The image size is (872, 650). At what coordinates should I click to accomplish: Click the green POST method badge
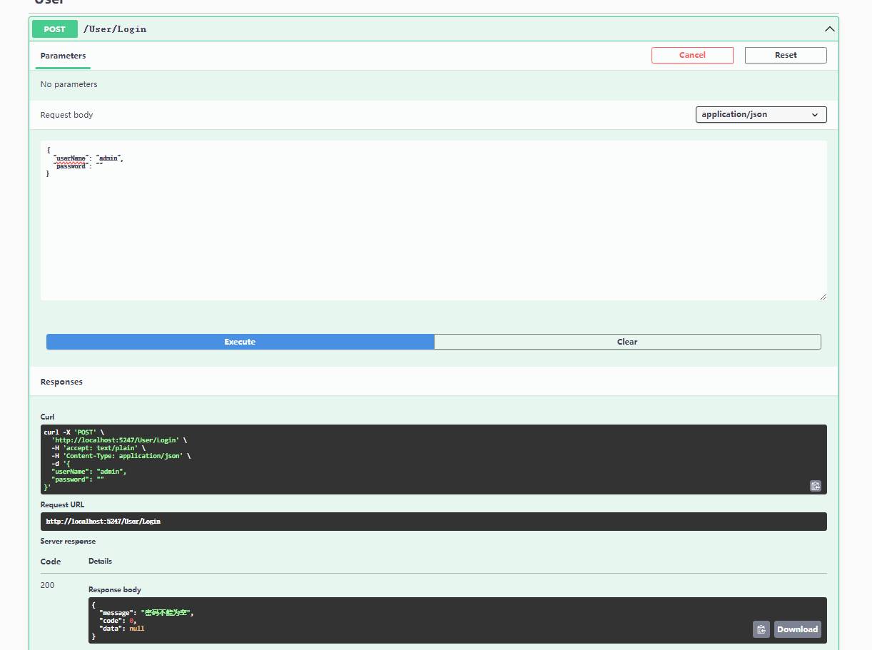pos(54,29)
